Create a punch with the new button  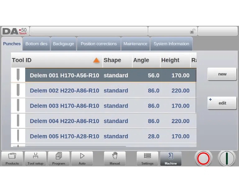click(222, 74)
